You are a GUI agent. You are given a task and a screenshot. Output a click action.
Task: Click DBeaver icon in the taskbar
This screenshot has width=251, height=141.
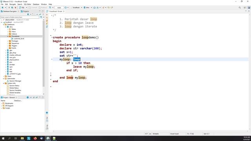[48, 138]
